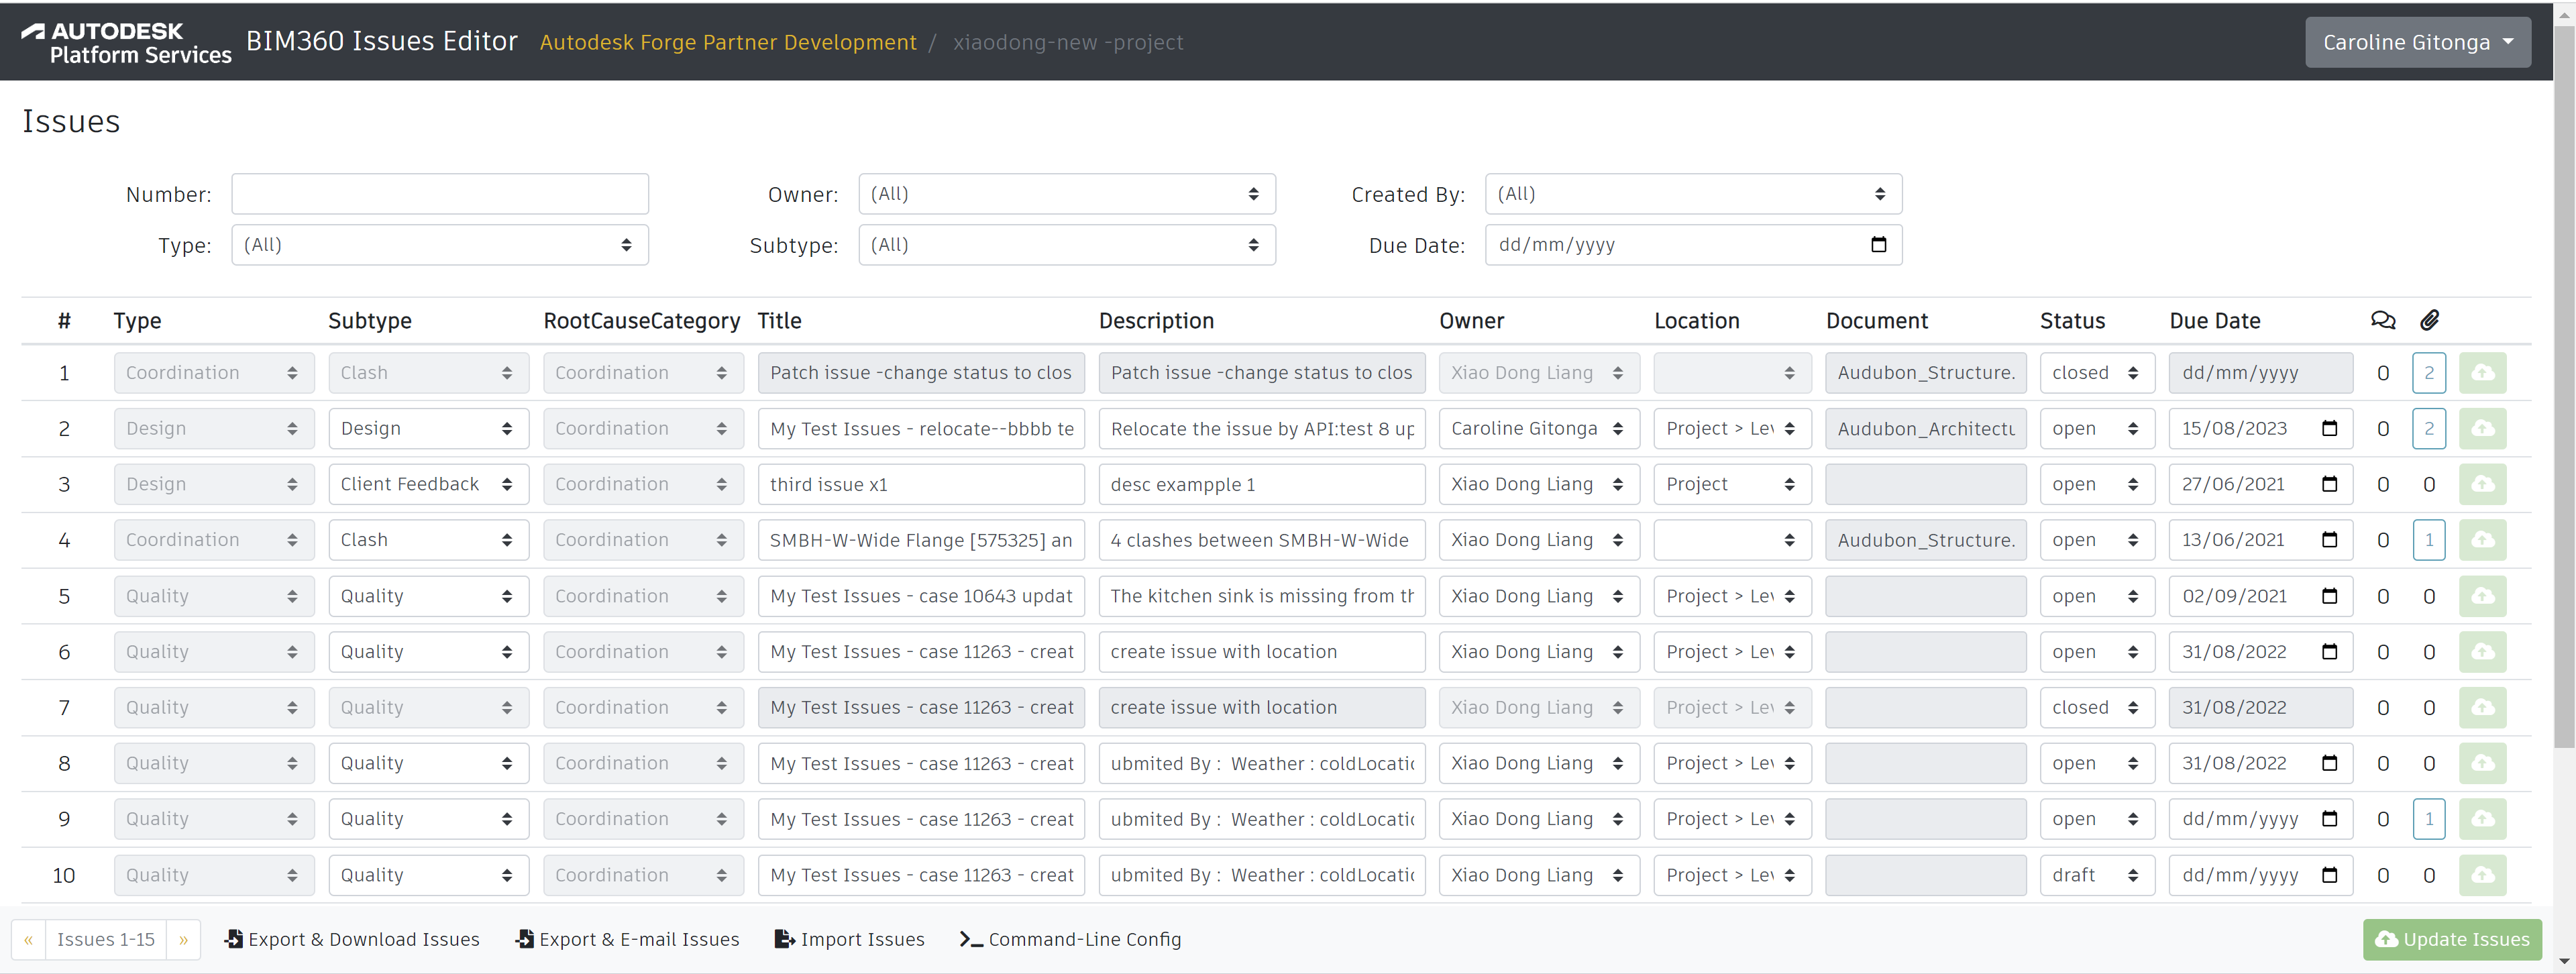Screen dimensions: 2576x974
Task: Click row number 10
Action: pos(64,876)
